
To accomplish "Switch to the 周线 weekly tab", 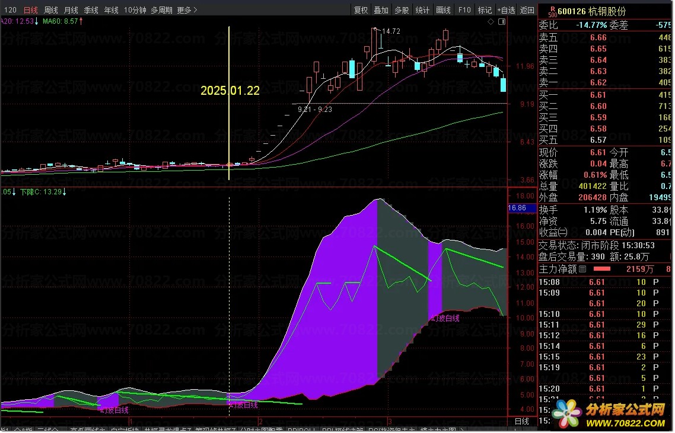I will point(51,10).
